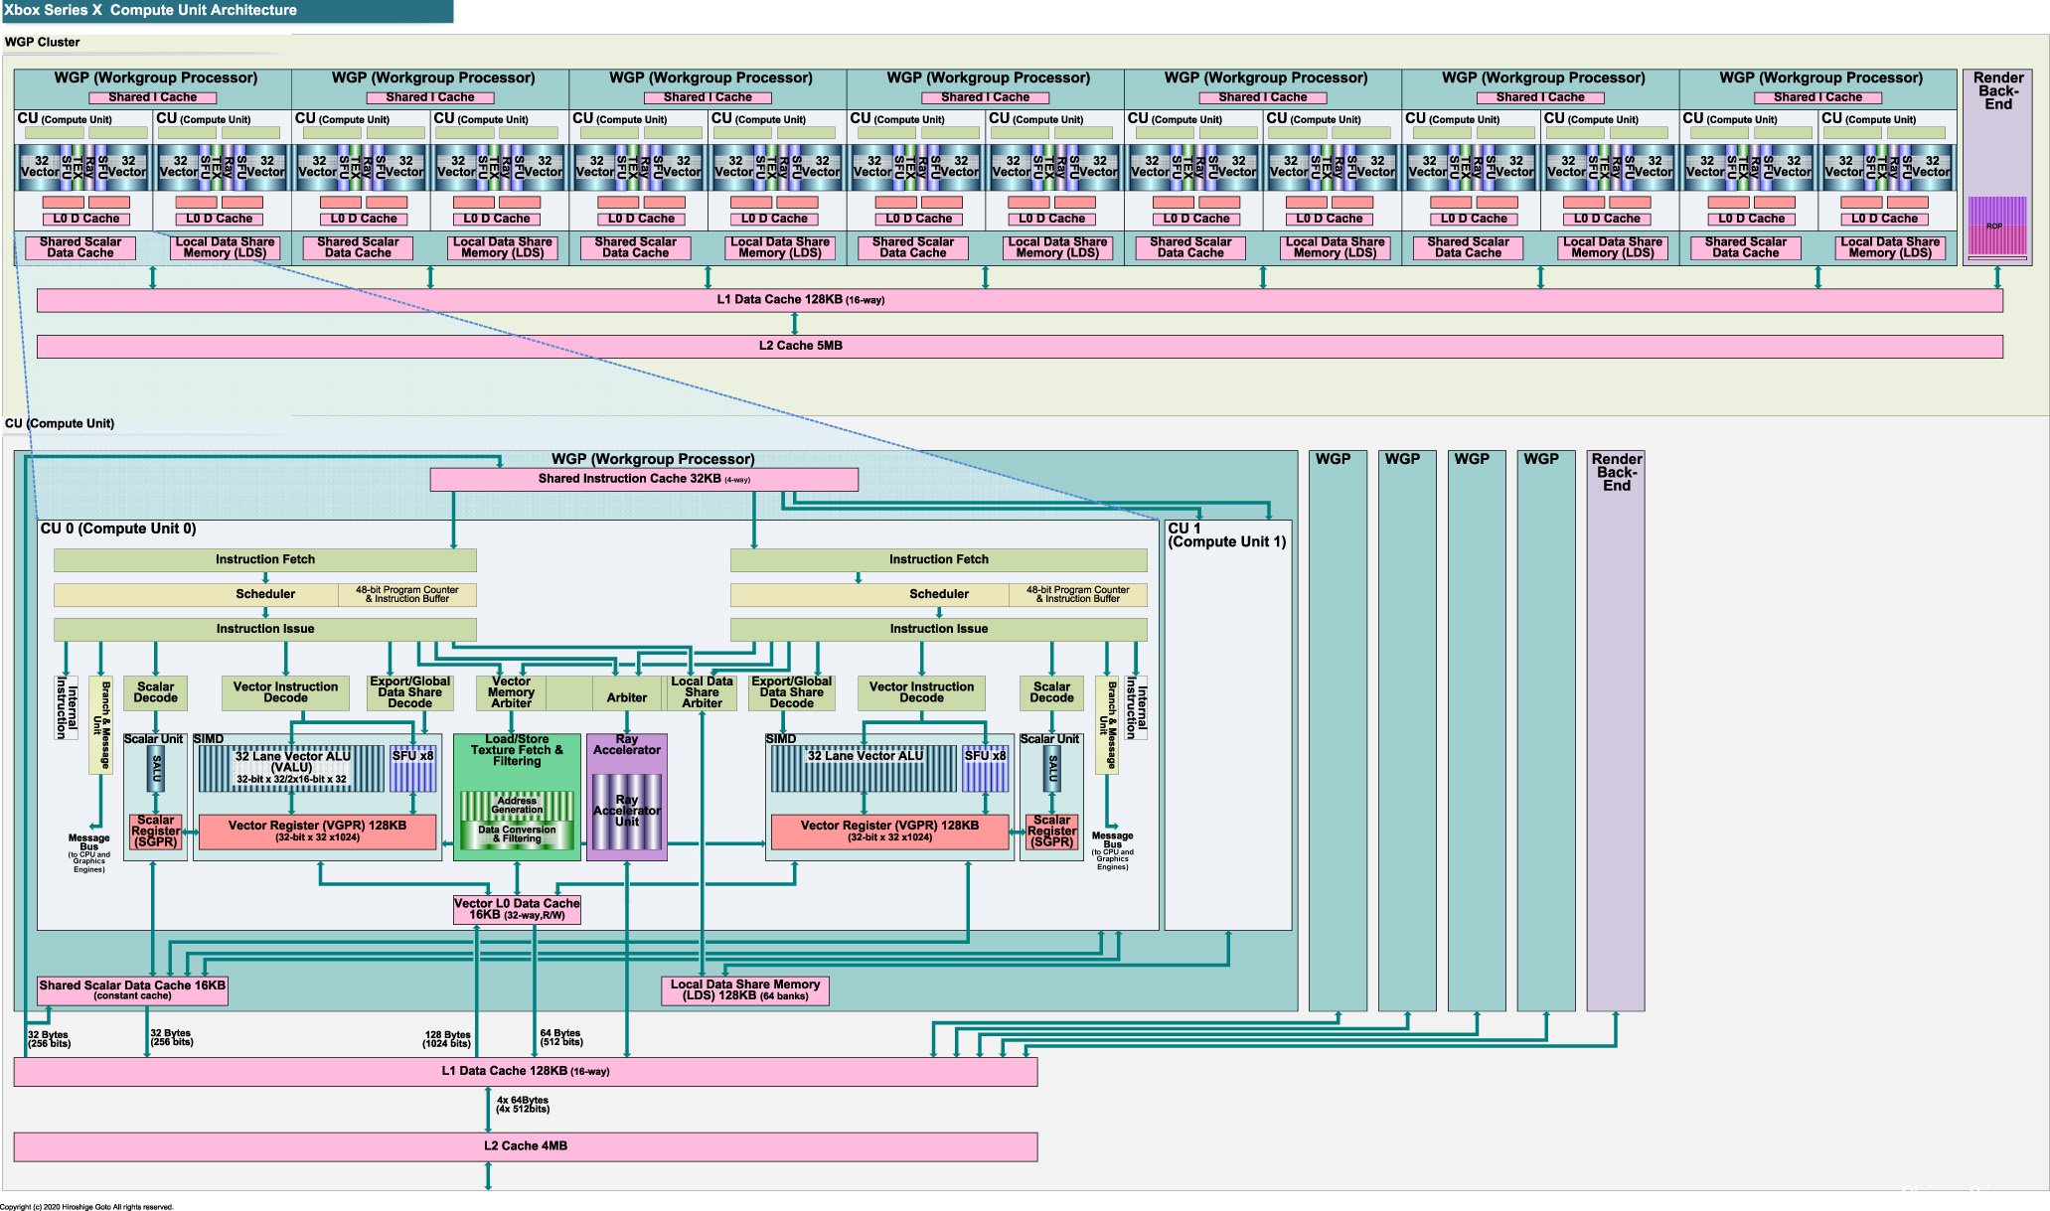Click the right 'Vector Instruction Decode' block

coord(921,692)
